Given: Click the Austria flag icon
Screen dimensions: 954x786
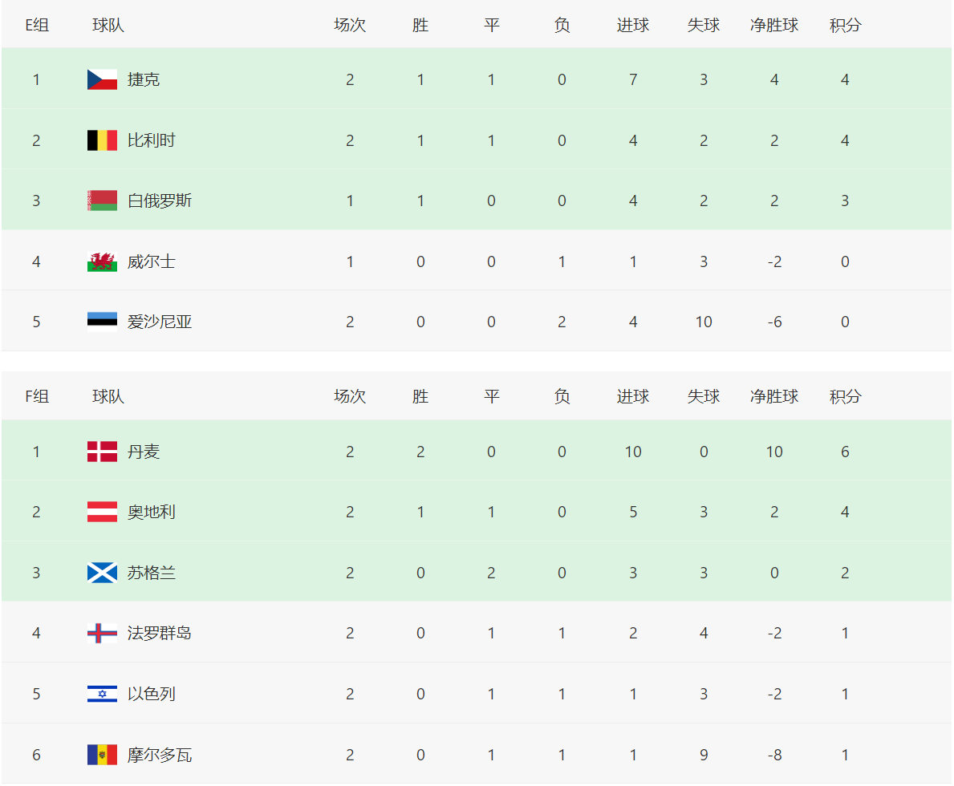Looking at the screenshot, I should 102,512.
